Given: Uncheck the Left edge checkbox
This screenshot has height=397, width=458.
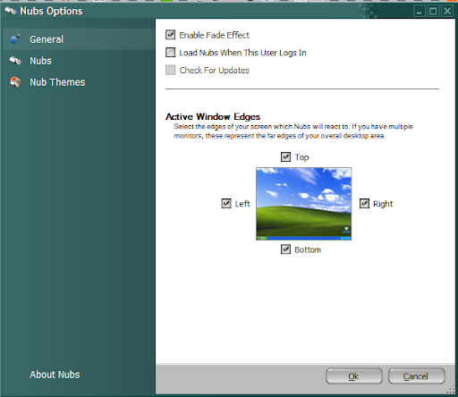Looking at the screenshot, I should point(226,204).
